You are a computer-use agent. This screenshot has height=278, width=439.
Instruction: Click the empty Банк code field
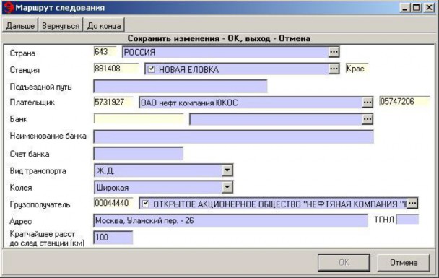[x=139, y=119]
